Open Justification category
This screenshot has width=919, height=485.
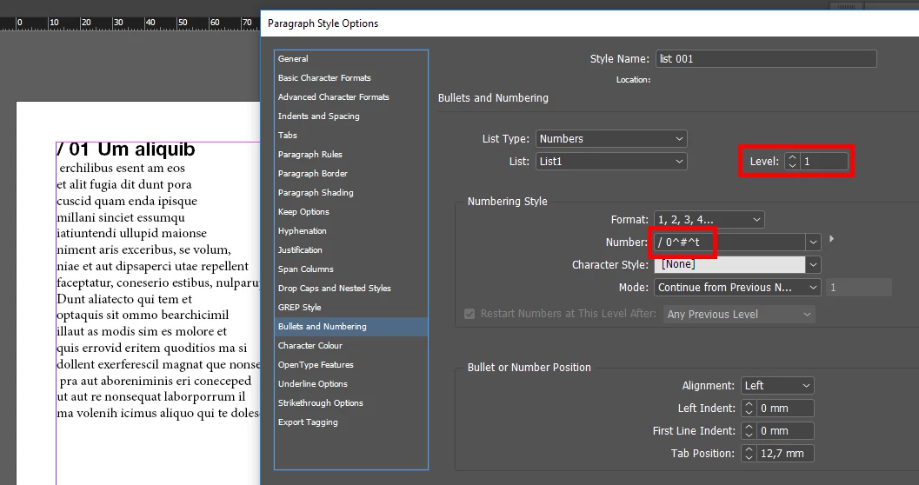point(350,250)
